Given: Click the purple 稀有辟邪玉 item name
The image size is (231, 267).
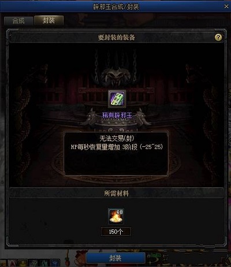Looking at the screenshot, I should (117, 116).
